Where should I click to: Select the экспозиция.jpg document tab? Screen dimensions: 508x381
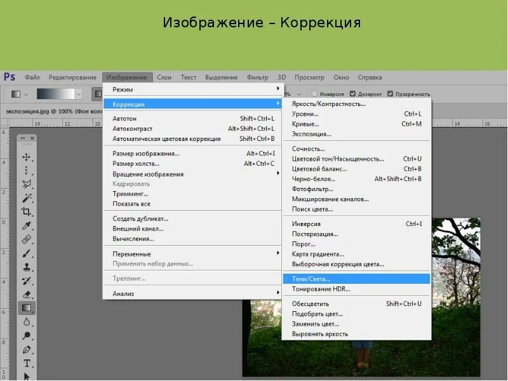[x=53, y=111]
